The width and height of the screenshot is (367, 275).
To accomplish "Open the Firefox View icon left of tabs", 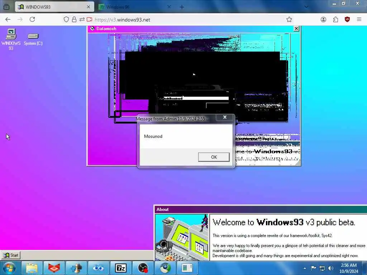I will (6, 7).
